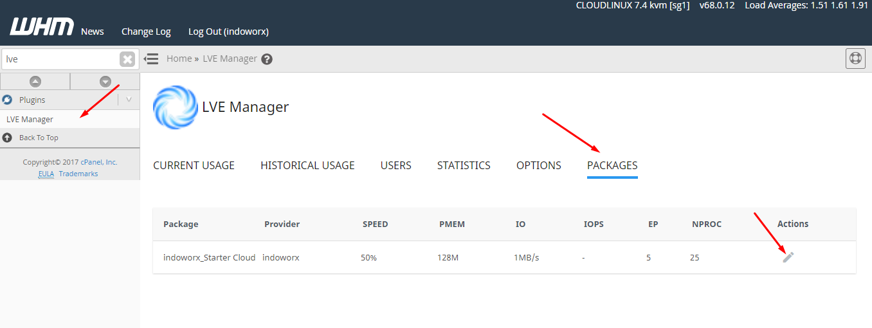
Task: Clear the search box with X icon
Action: (127, 59)
